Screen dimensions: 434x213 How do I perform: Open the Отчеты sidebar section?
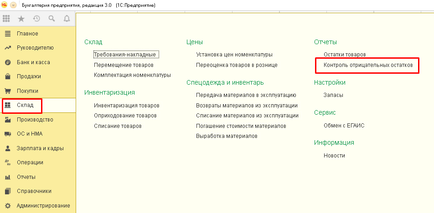pyautogui.click(x=26, y=177)
